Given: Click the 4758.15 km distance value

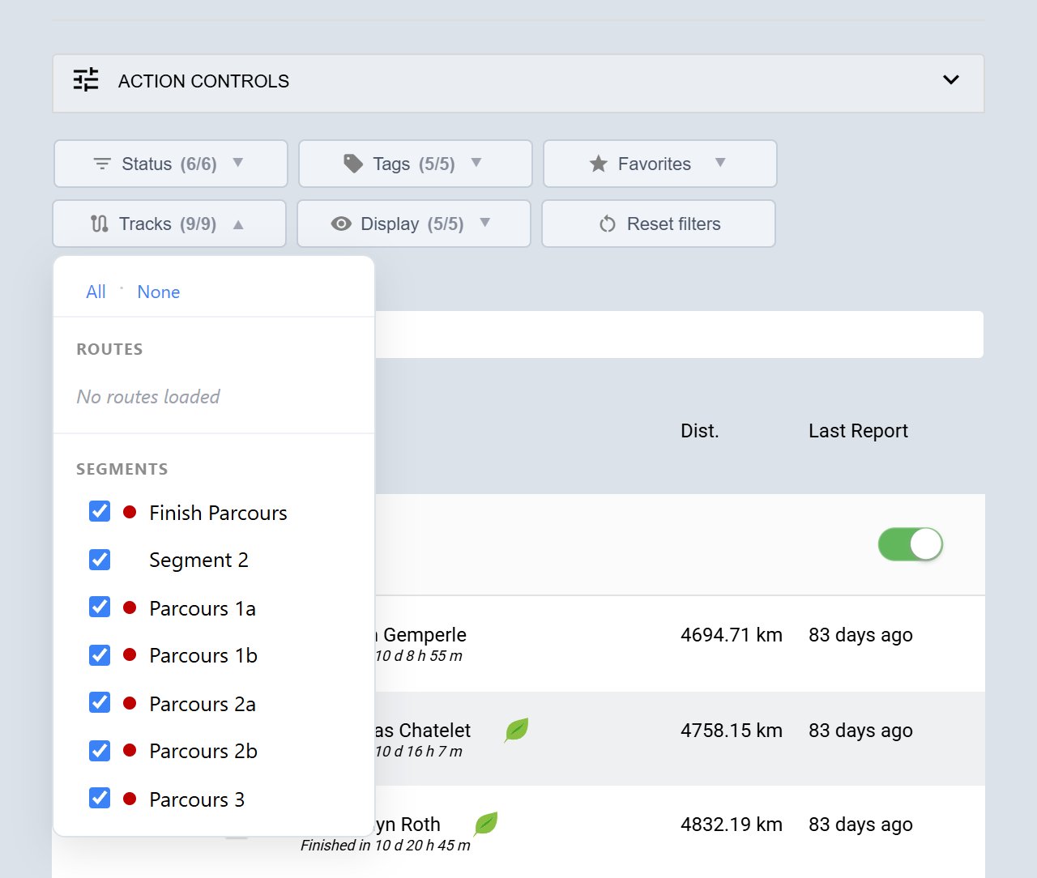Looking at the screenshot, I should pos(732,731).
